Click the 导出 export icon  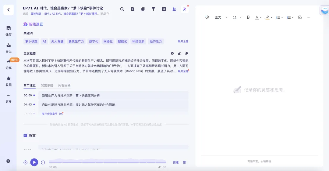tap(9, 45)
